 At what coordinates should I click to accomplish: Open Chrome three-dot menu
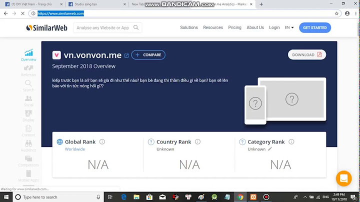click(x=355, y=13)
